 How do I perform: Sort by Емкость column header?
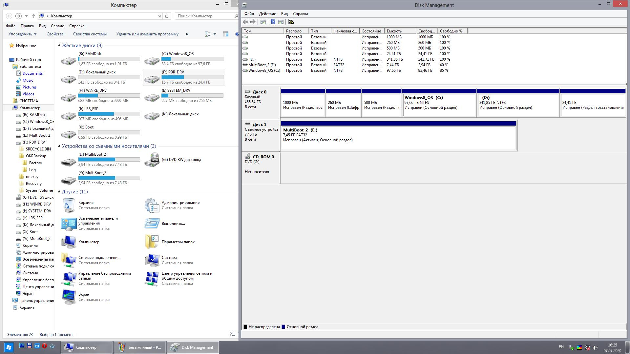tap(400, 31)
